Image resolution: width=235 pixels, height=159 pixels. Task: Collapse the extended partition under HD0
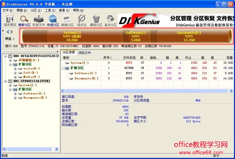[x=10, y=65]
